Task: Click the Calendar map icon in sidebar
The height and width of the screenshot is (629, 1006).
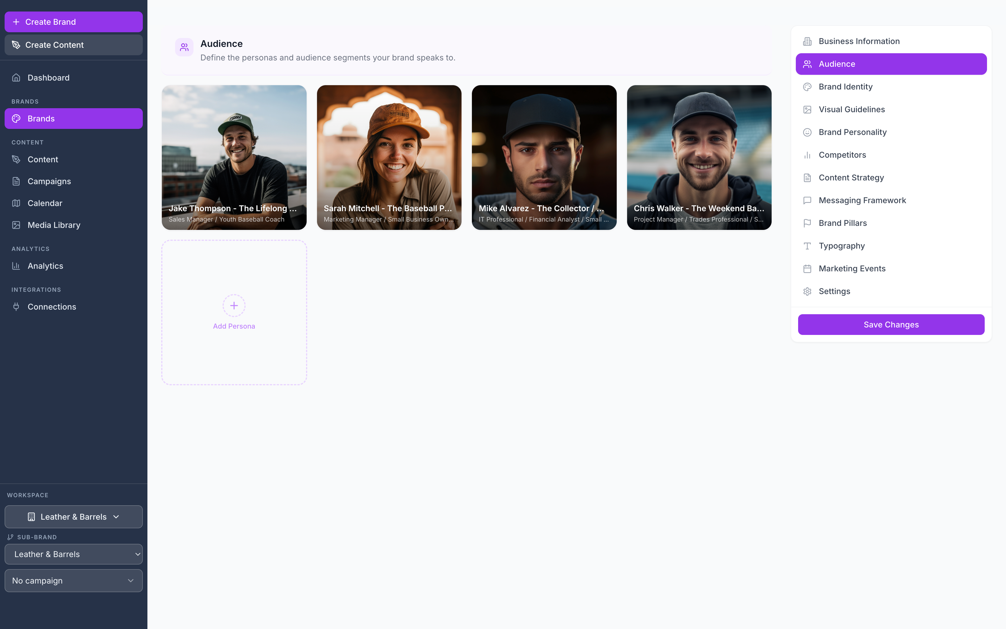Action: (x=16, y=203)
